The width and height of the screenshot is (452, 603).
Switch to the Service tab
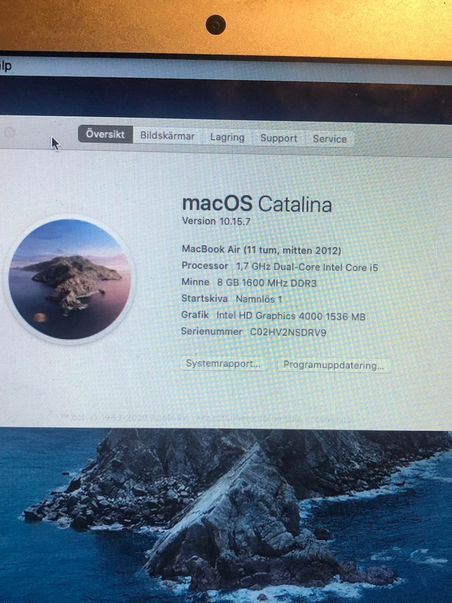point(329,139)
